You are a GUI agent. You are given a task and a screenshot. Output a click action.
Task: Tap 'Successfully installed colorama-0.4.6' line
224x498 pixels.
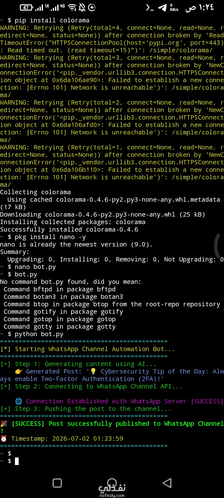[69, 229]
